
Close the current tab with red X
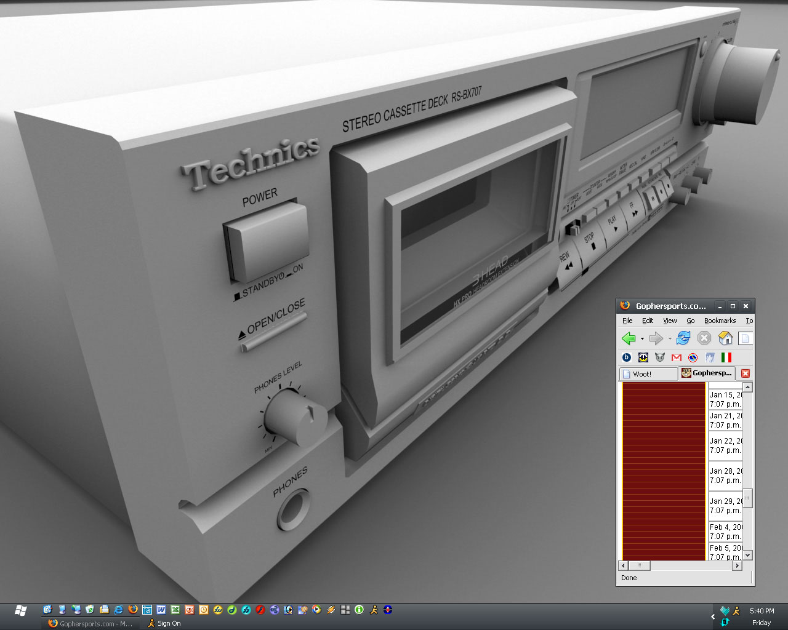pyautogui.click(x=745, y=373)
